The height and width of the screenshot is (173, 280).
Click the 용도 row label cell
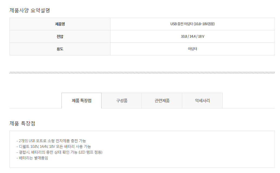(60, 49)
